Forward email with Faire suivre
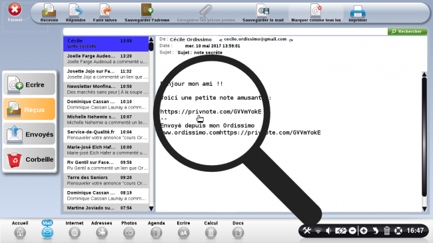The height and width of the screenshot is (243, 433). 105,13
